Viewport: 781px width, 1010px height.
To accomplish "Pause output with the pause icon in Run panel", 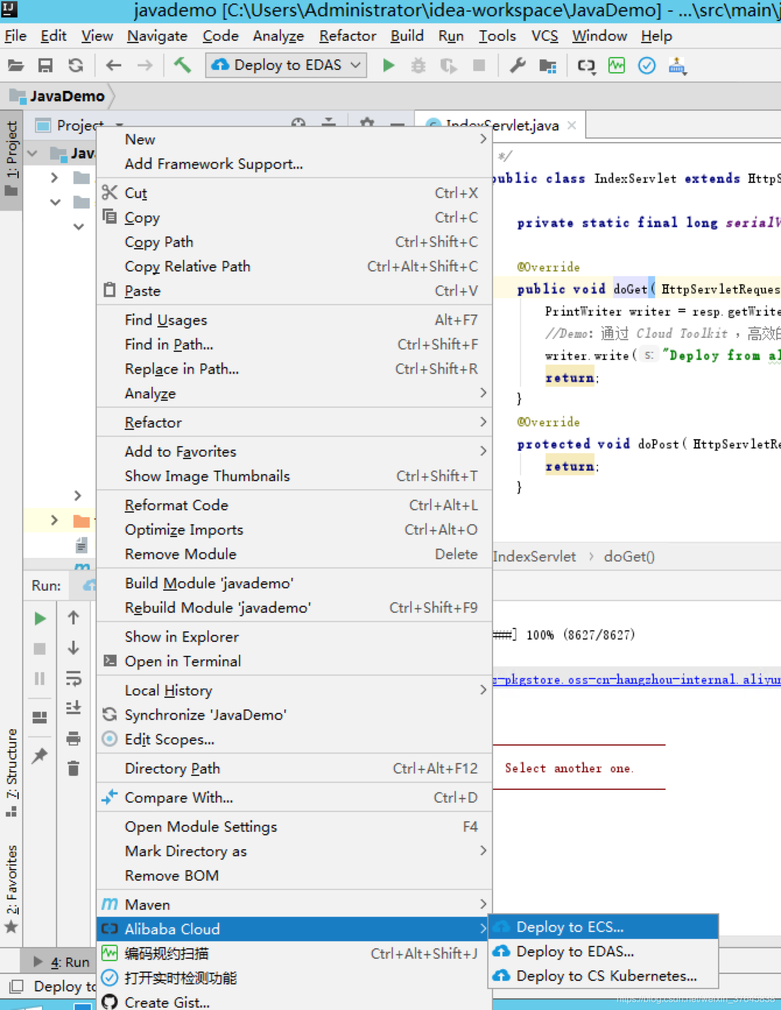I will tap(40, 678).
